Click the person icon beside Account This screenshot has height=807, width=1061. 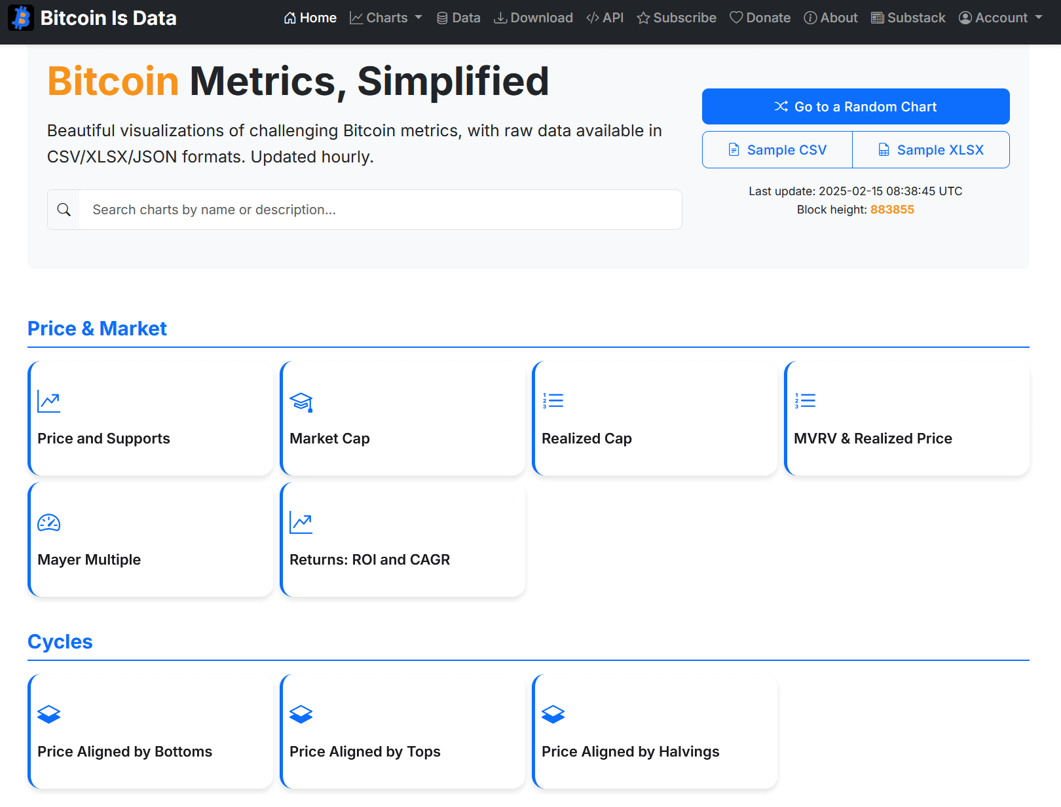(965, 18)
